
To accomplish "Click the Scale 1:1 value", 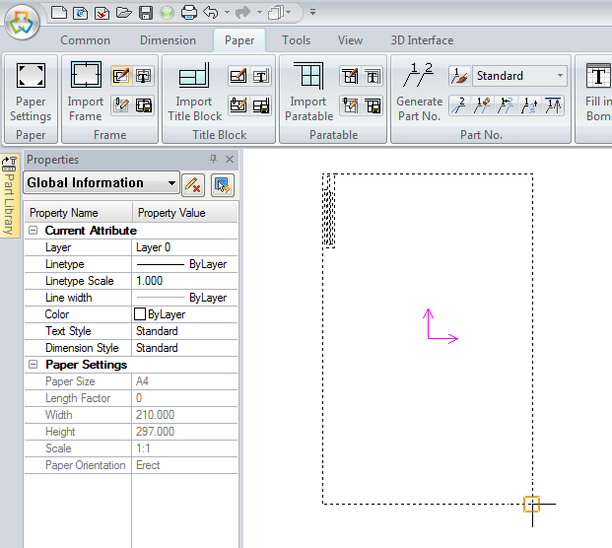I will pos(184,448).
